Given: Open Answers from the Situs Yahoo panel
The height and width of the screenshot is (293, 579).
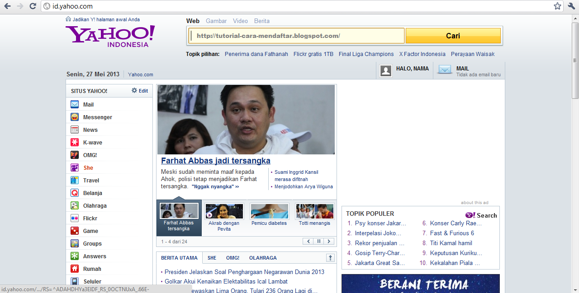Looking at the screenshot, I should 94,256.
